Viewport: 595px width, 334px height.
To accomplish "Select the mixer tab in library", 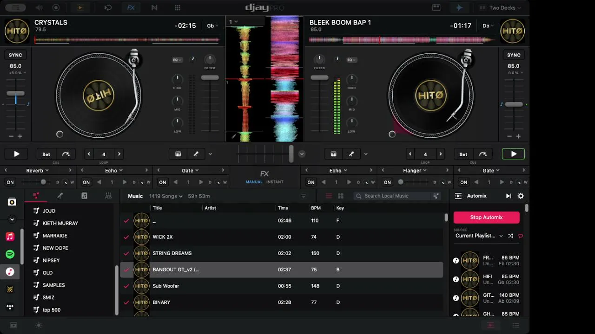I will tap(108, 196).
